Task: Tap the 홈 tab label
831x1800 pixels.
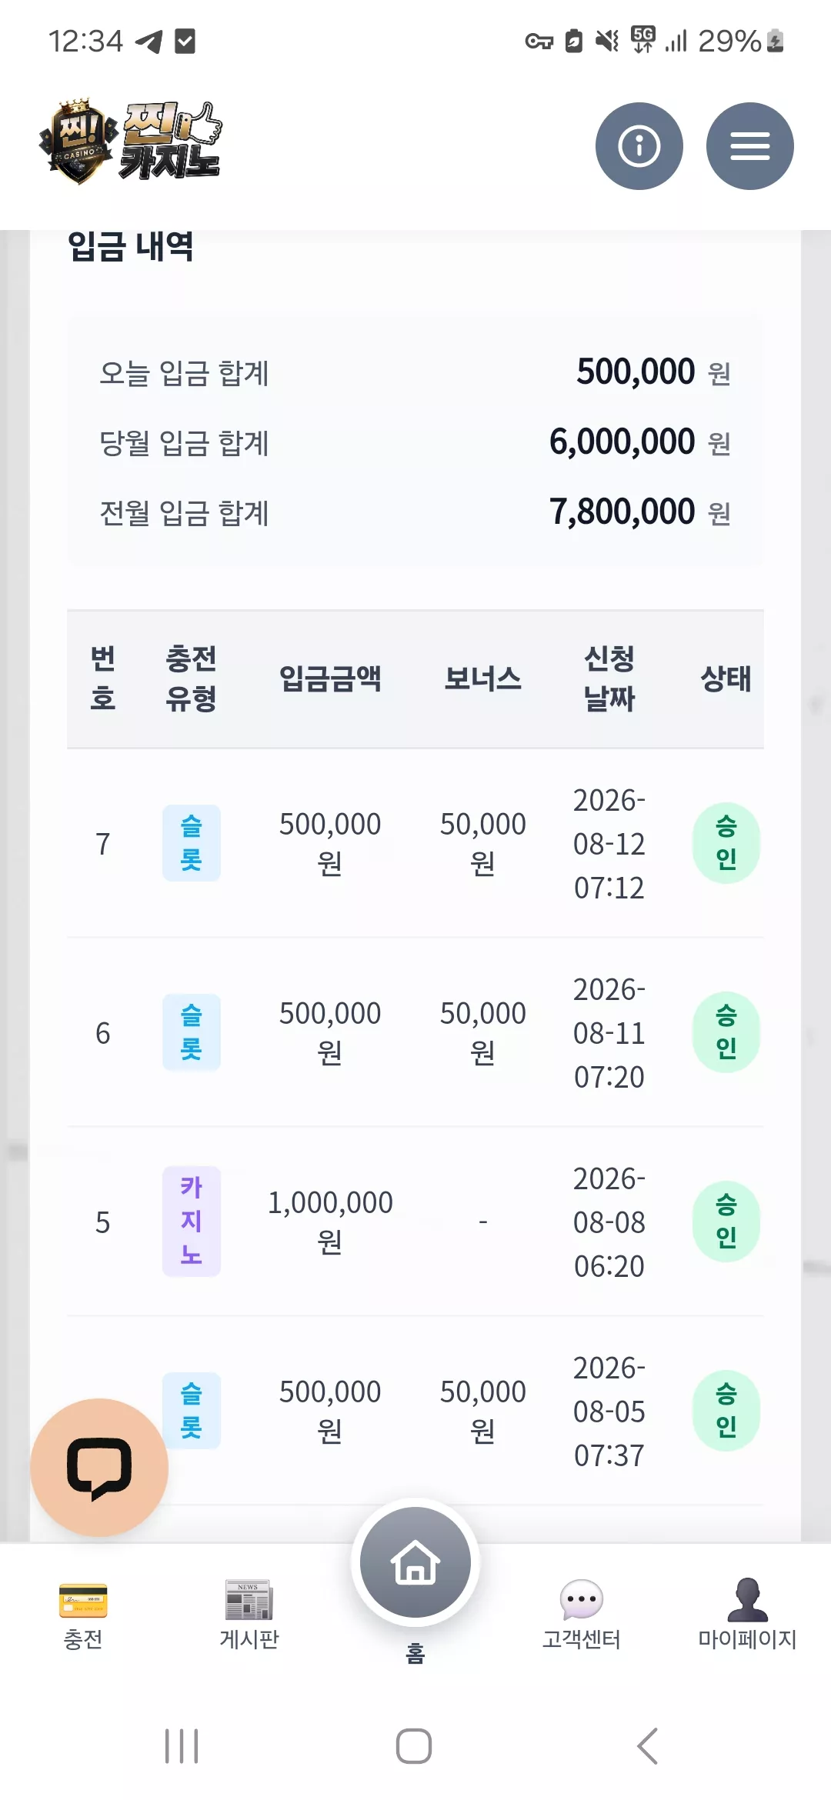Action: pos(415,1653)
